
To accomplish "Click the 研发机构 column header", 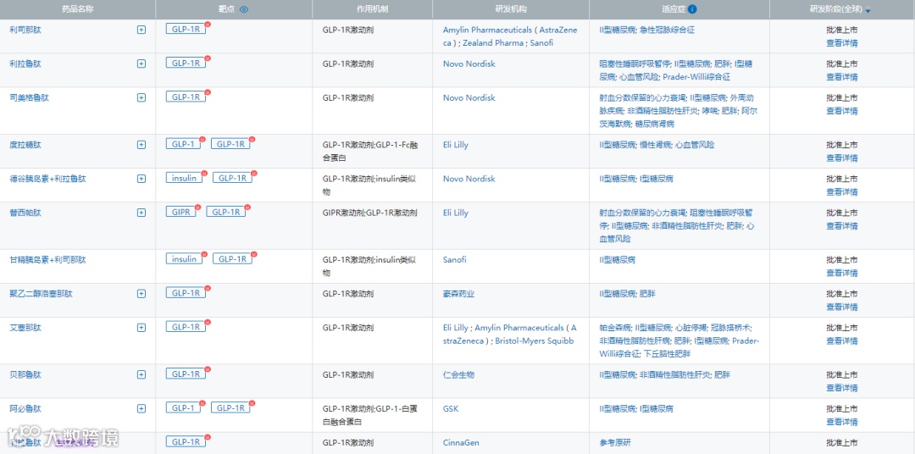I will pyautogui.click(x=511, y=9).
